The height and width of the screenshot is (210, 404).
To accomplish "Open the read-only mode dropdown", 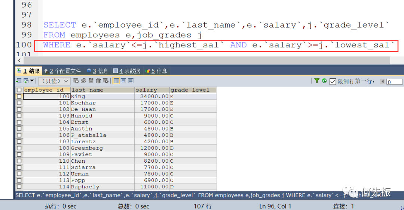I will (x=54, y=81).
